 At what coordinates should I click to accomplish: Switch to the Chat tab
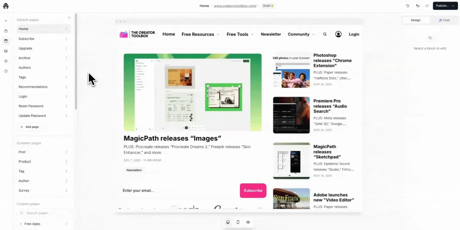pos(444,20)
